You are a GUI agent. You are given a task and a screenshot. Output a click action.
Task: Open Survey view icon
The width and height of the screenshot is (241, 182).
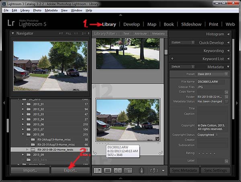[x=128, y=170]
